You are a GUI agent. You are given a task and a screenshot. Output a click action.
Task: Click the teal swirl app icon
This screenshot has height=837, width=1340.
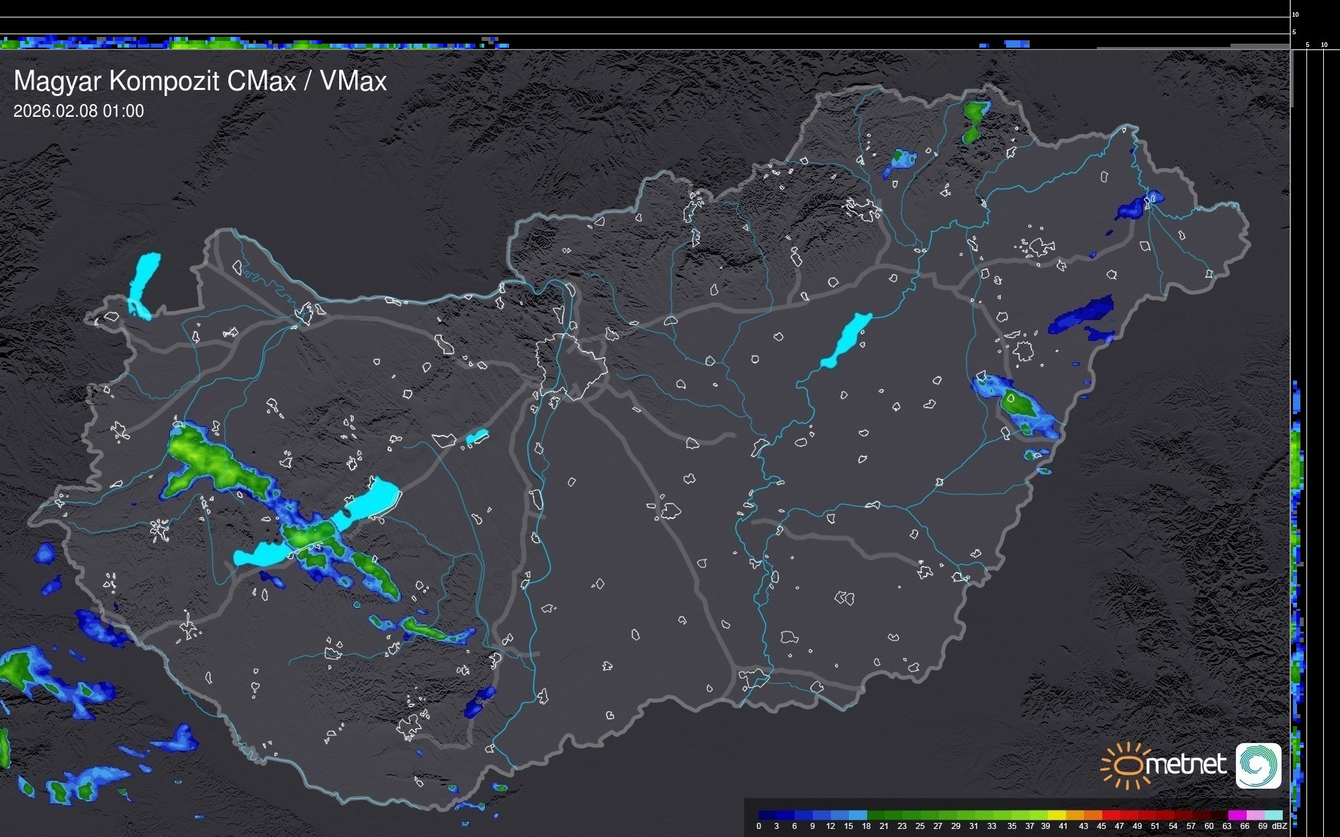pos(1258,766)
